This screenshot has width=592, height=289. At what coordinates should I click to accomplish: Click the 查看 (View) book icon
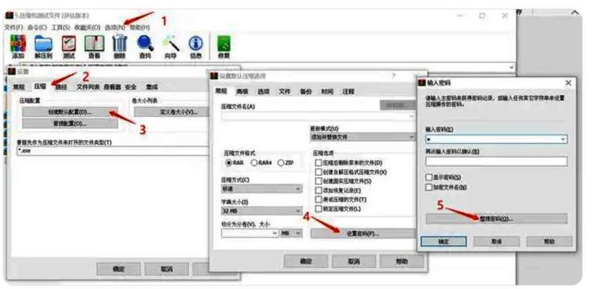tap(94, 47)
